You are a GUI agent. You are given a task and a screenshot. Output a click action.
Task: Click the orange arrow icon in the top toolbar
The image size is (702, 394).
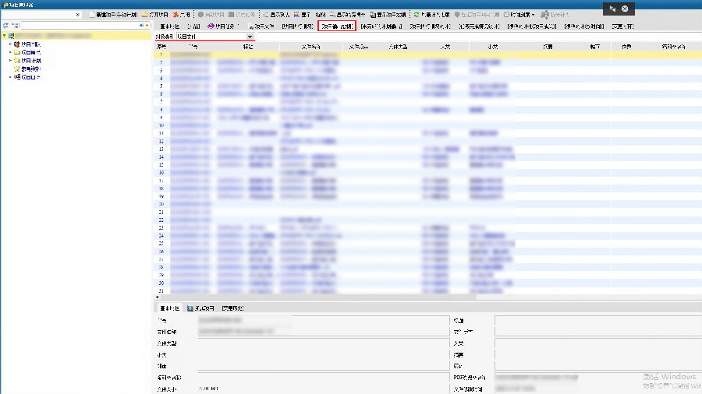coord(176,15)
